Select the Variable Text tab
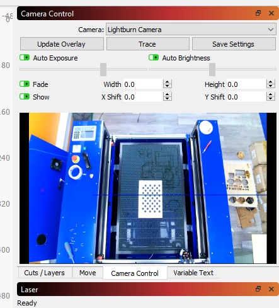The width and height of the screenshot is (279, 308). pos(193,273)
